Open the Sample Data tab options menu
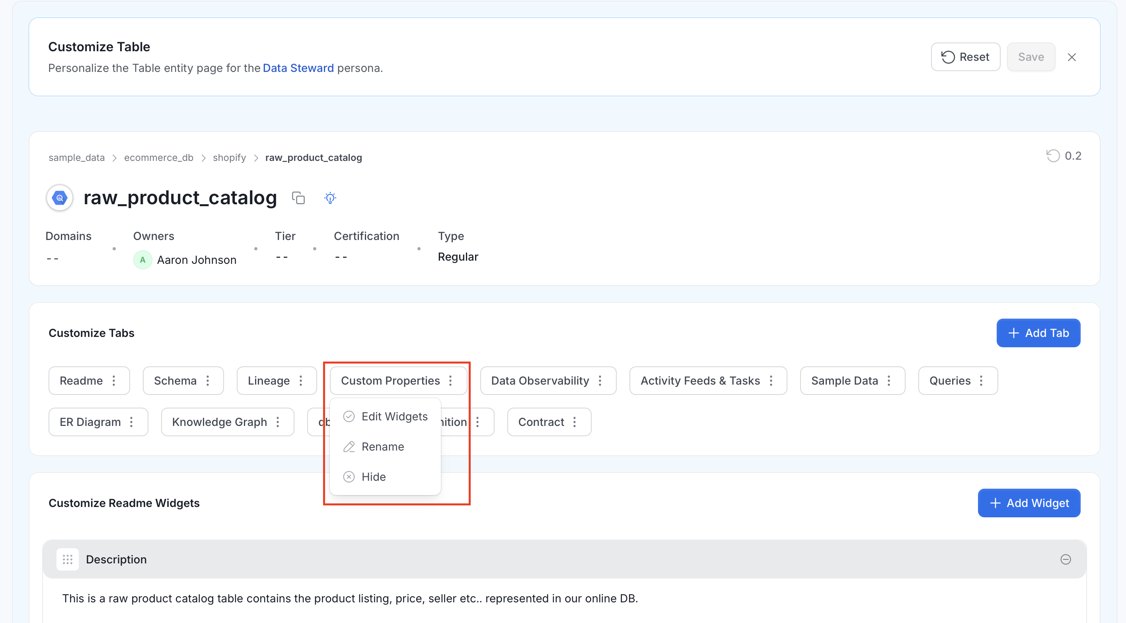Viewport: 1126px width, 623px height. click(889, 381)
